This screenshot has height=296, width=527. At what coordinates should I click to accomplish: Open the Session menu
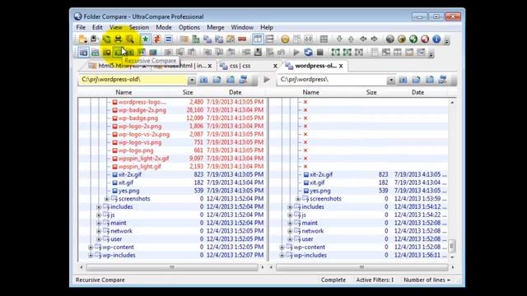pyautogui.click(x=139, y=27)
